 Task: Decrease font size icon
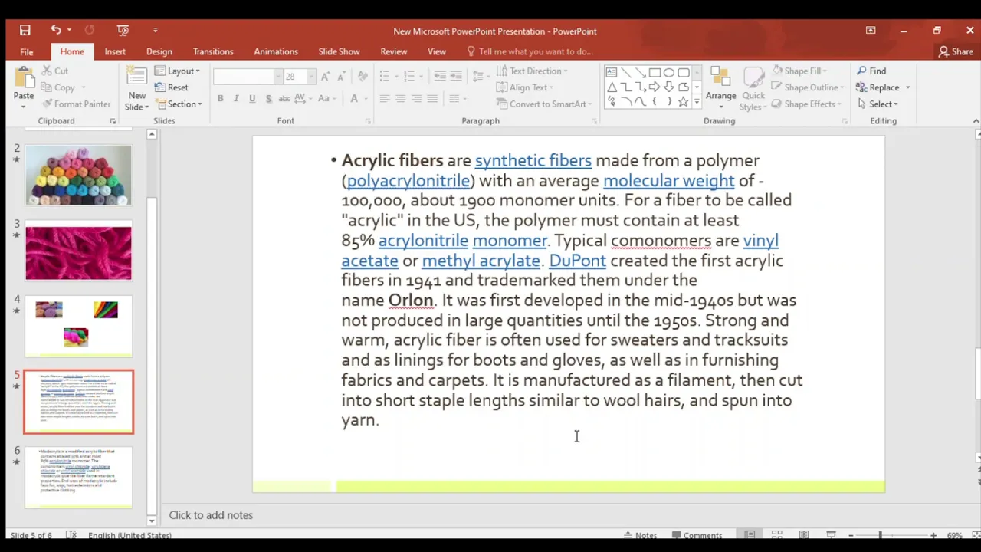(343, 77)
